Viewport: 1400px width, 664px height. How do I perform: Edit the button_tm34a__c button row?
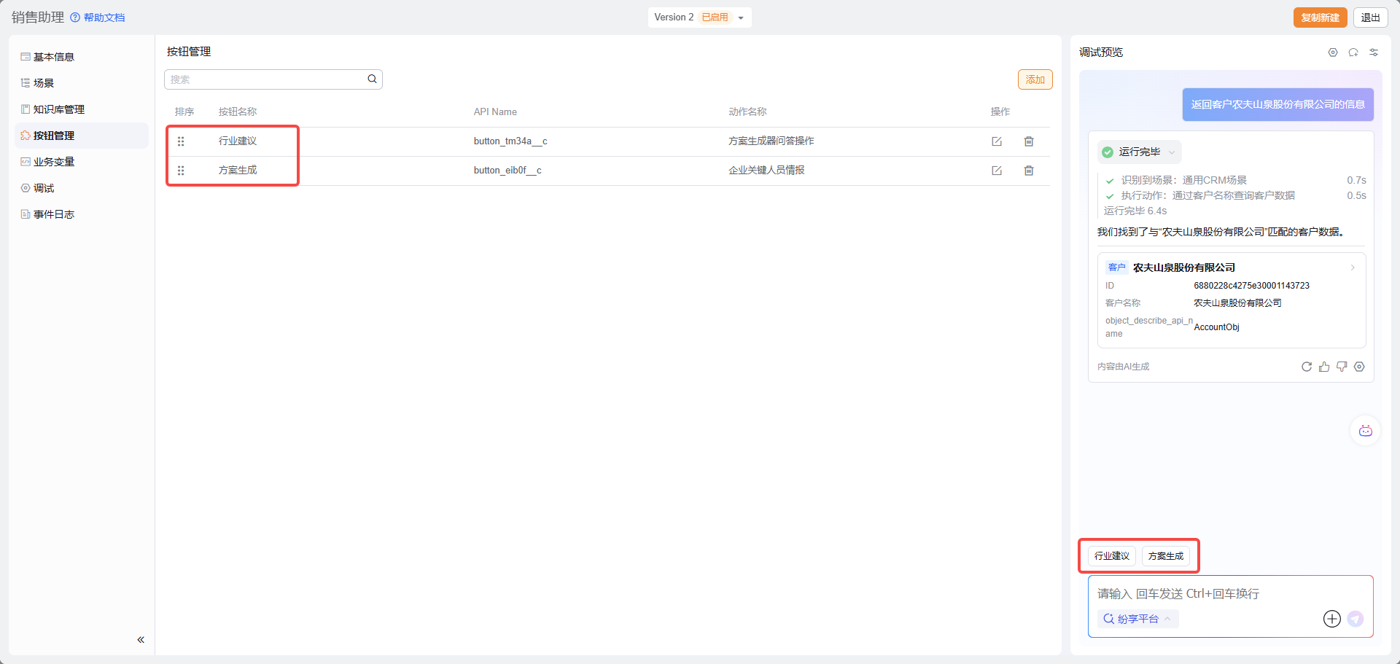997,141
